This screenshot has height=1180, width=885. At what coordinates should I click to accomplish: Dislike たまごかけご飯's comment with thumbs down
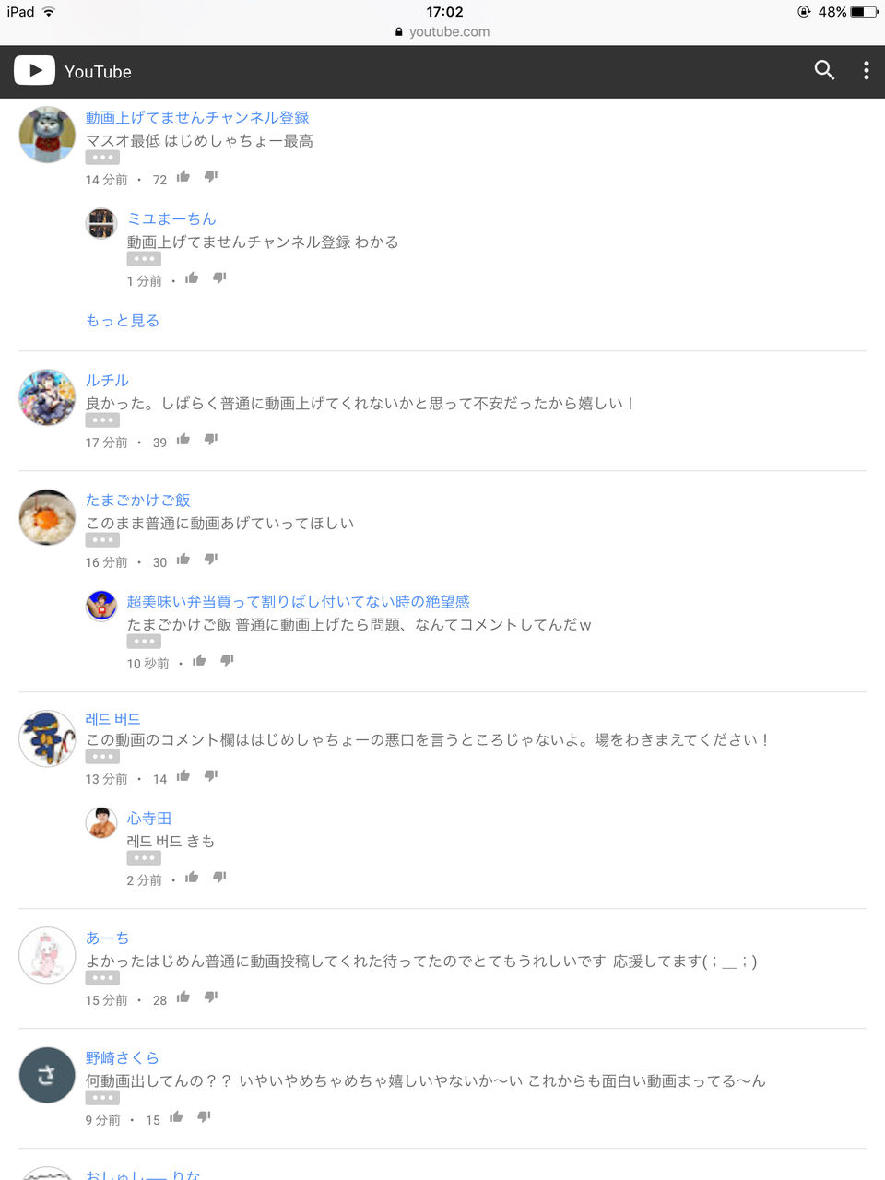coord(211,560)
